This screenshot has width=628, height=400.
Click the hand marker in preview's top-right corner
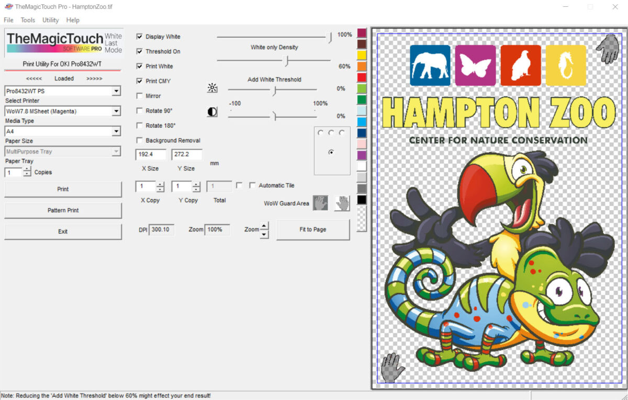tap(608, 49)
